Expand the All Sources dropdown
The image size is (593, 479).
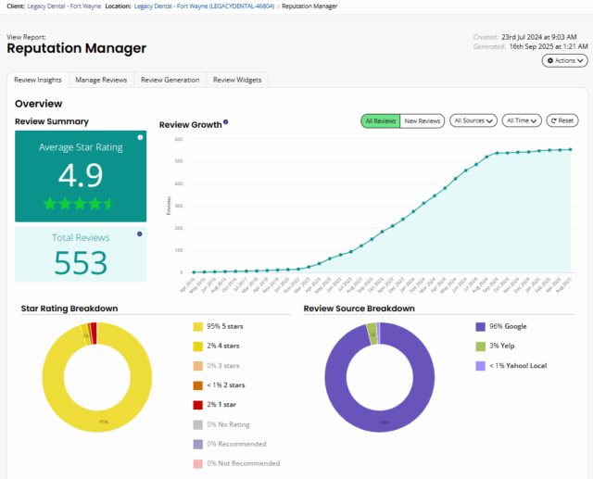pos(473,120)
